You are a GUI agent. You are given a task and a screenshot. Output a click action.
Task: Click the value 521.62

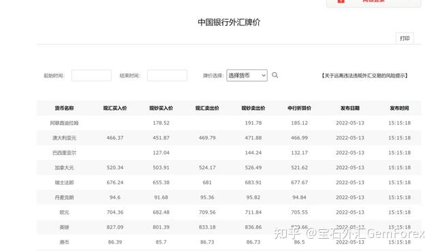[x=300, y=168]
